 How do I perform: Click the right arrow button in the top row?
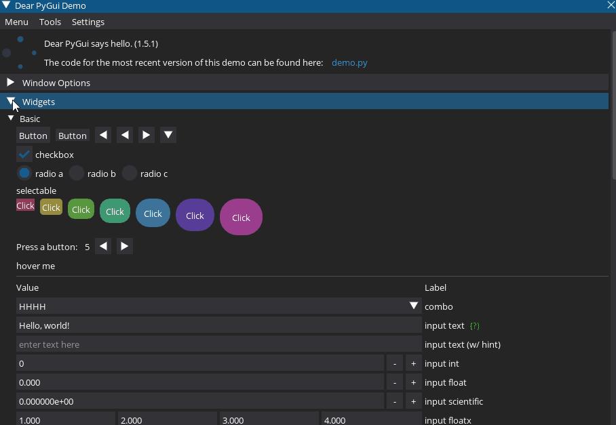[x=147, y=135]
